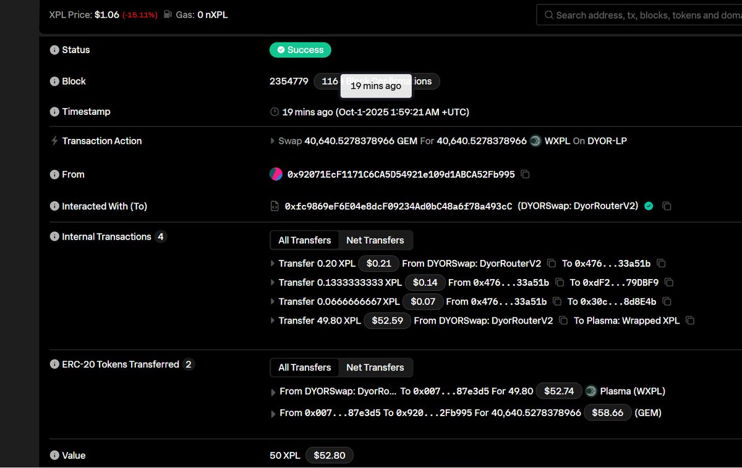Click the lightning Transaction Action icon
Screen dimensions: 742x468
[x=54, y=141]
